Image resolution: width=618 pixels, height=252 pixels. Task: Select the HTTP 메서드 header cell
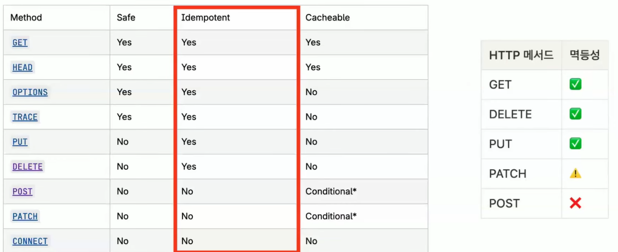point(521,55)
